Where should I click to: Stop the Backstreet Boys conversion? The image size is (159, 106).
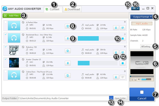123,38
